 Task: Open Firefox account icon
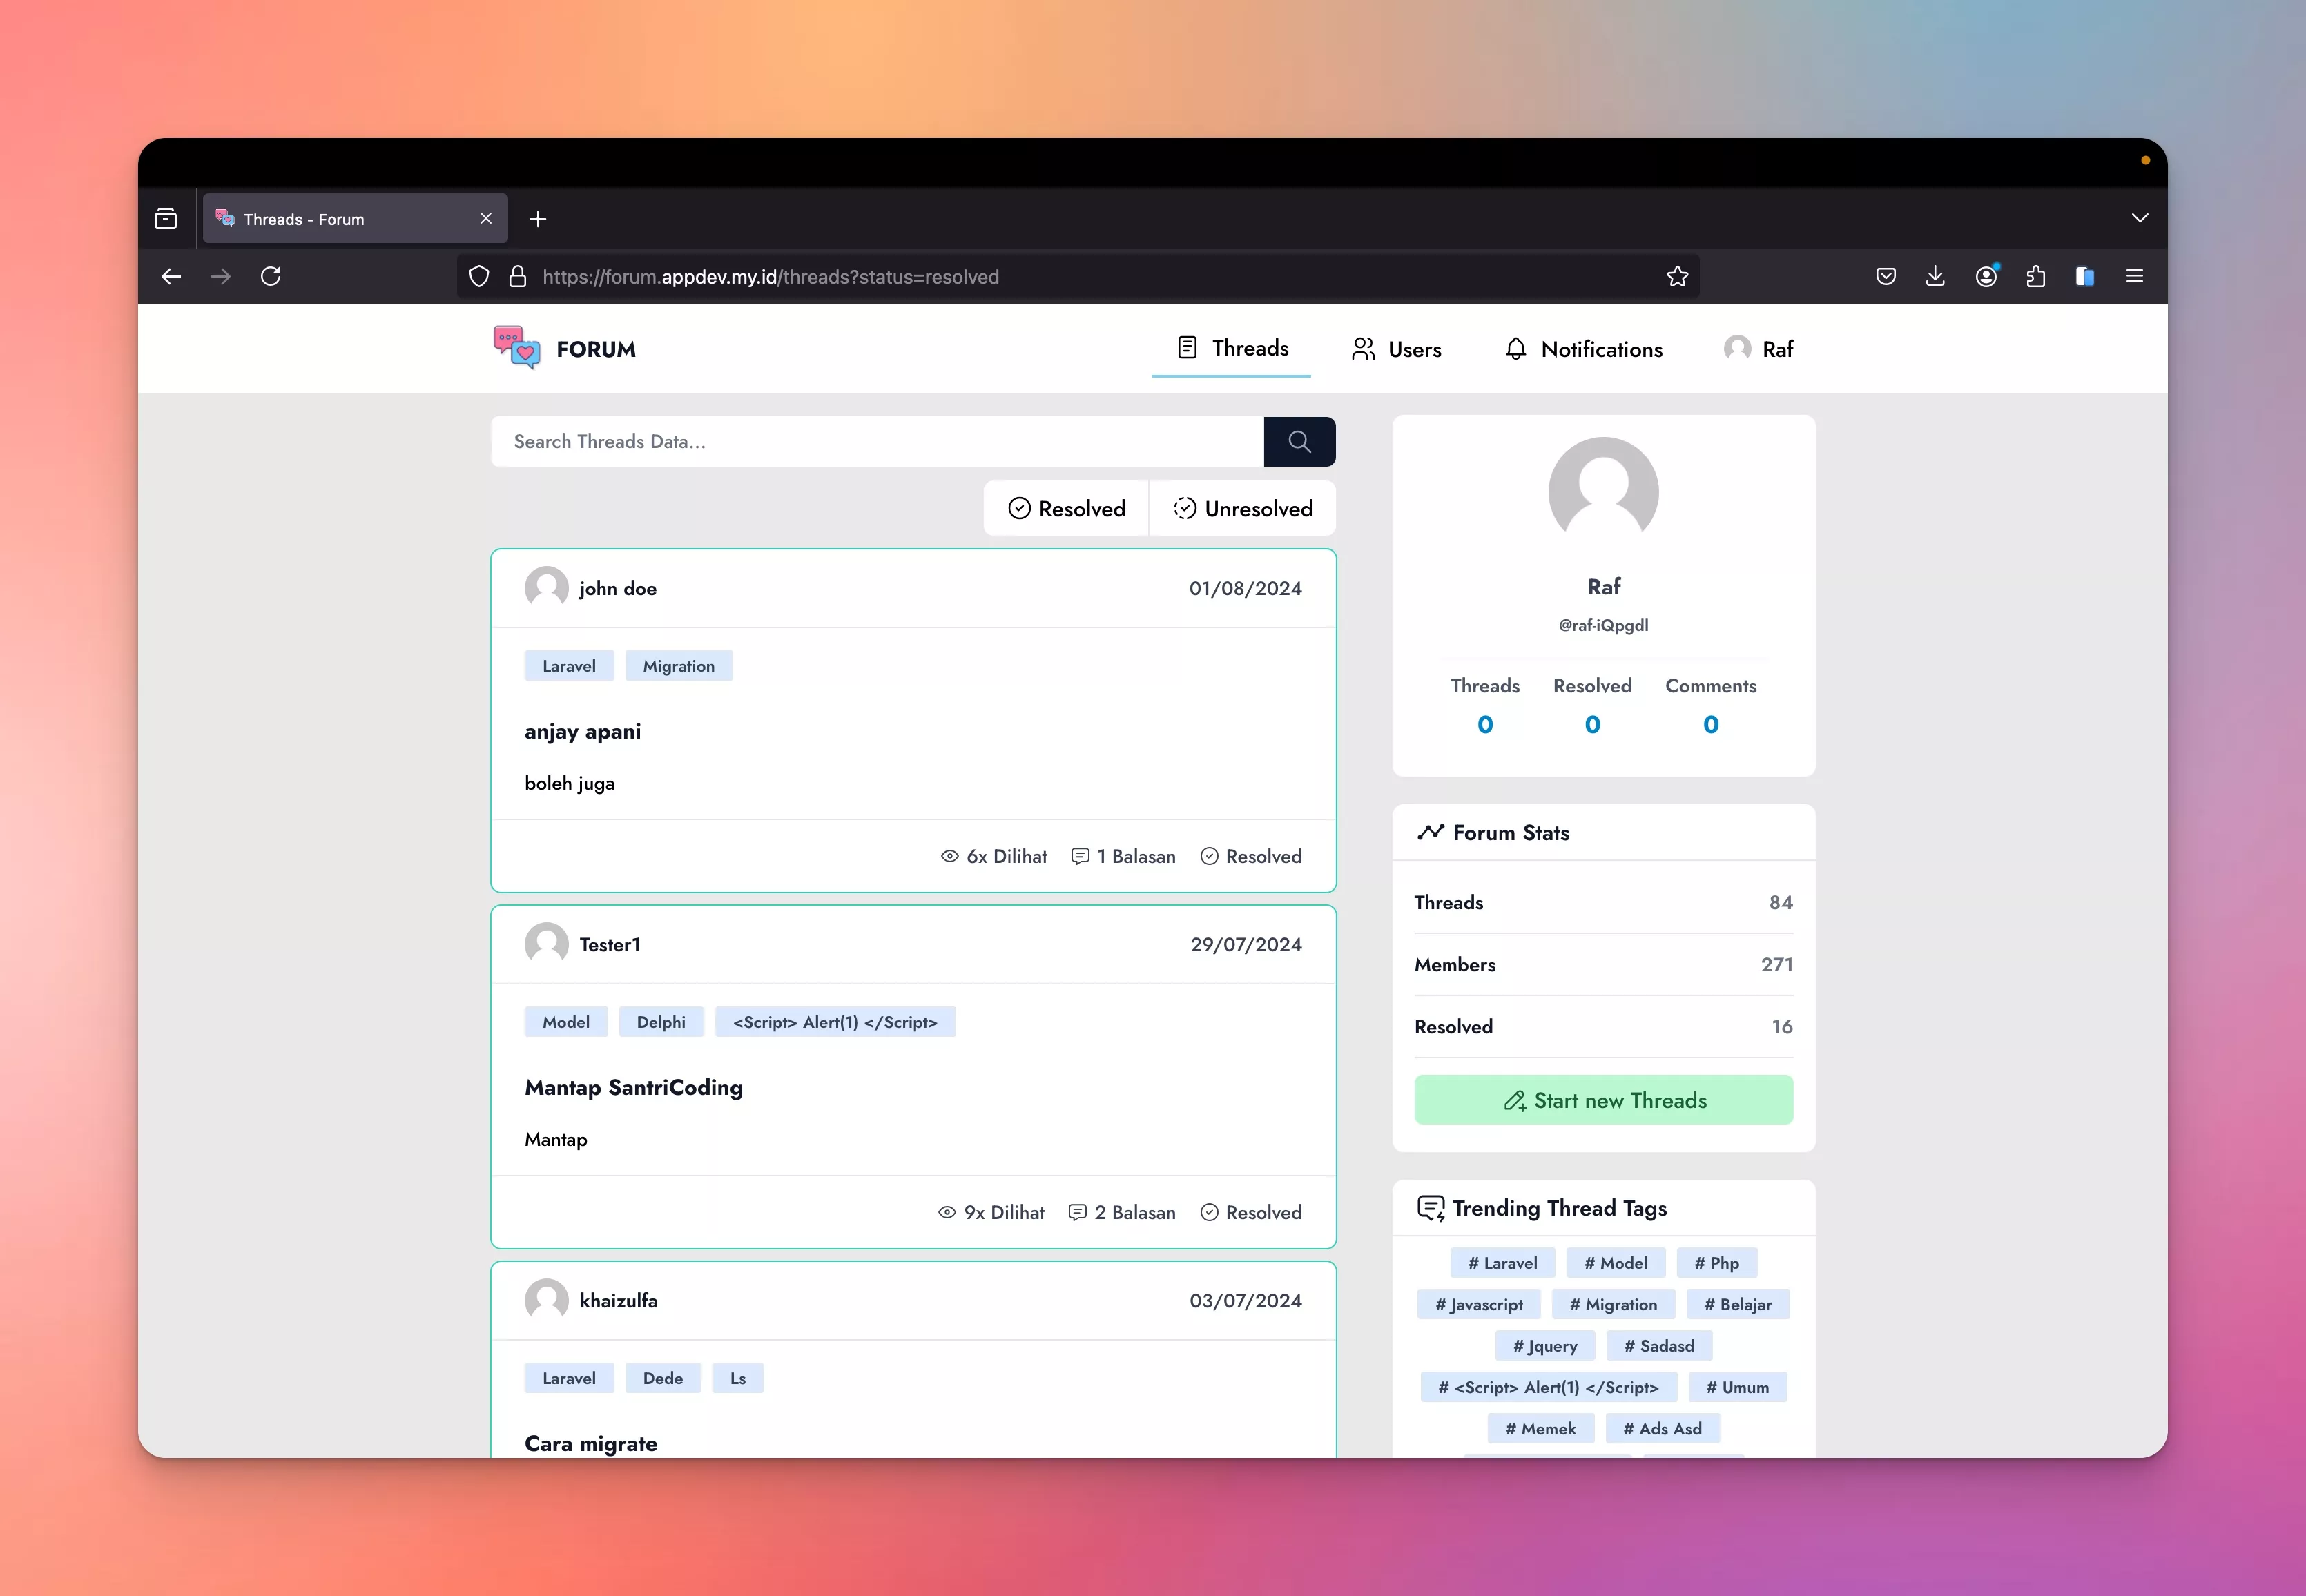click(1986, 276)
